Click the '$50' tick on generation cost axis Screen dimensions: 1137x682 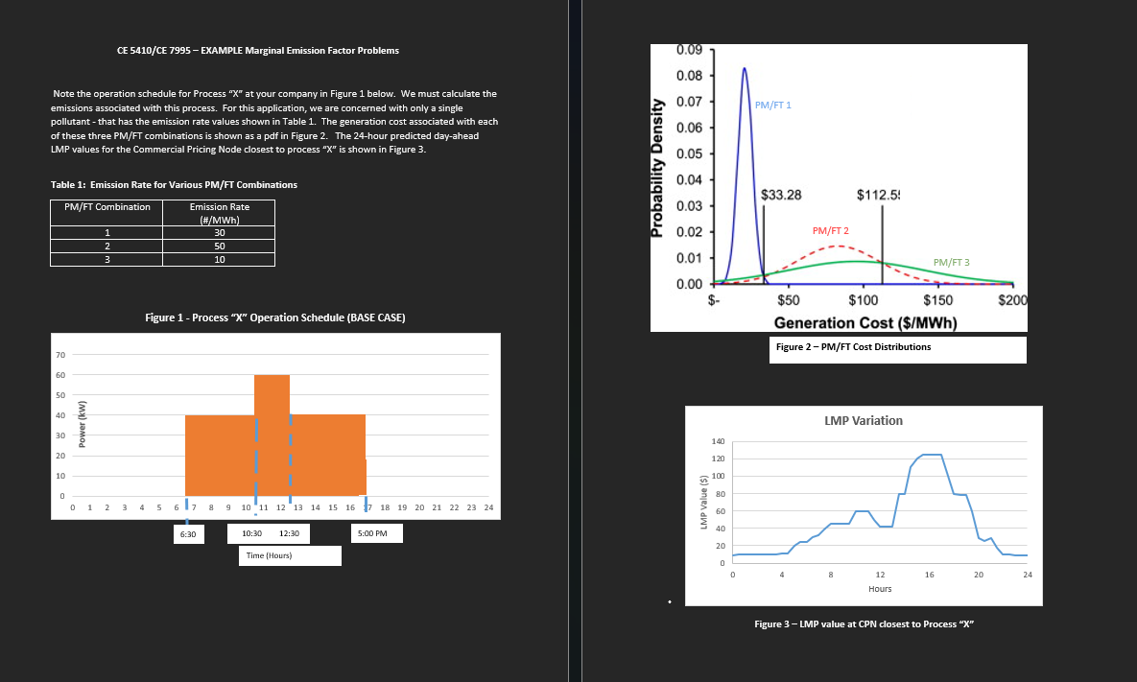tap(788, 300)
